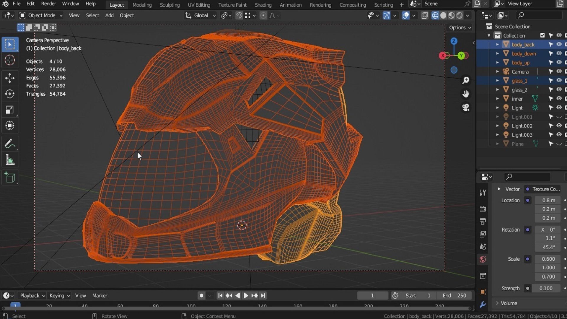Switch to wireframe viewport shading
This screenshot has width=567, height=319.
pos(435,15)
